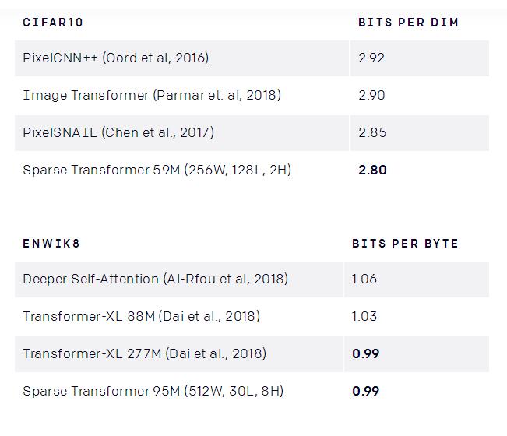507x436 pixels.
Task: Click the ENWIK8 table header
Action: (51, 244)
